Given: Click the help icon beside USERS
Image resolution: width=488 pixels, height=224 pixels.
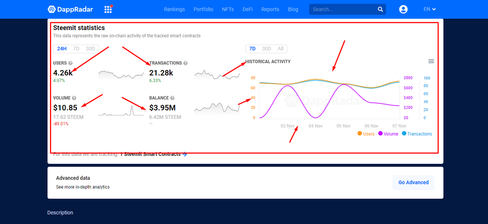Looking at the screenshot, I should (71, 63).
